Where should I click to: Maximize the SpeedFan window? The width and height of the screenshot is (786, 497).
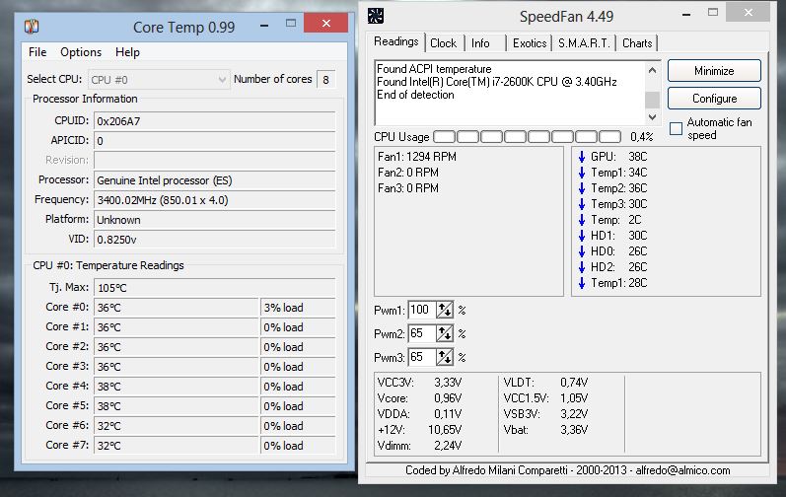tap(713, 13)
